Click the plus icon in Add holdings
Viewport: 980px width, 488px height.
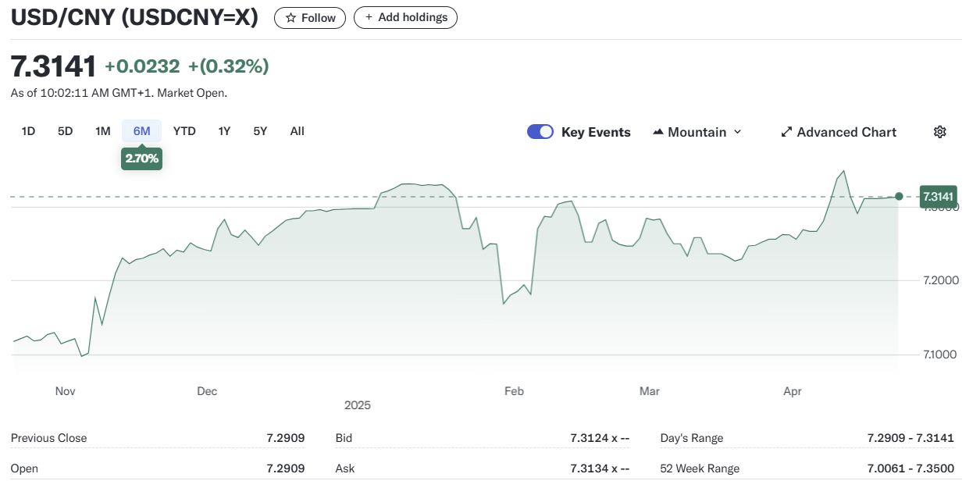[369, 17]
